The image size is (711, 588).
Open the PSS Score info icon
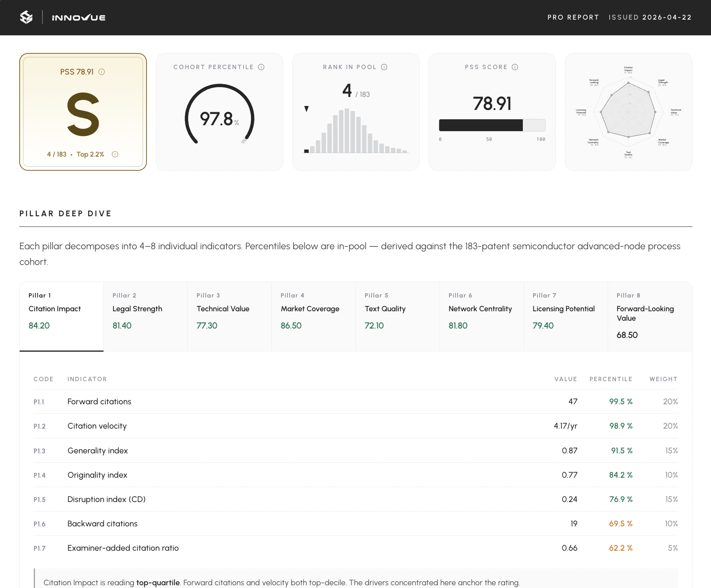[515, 67]
